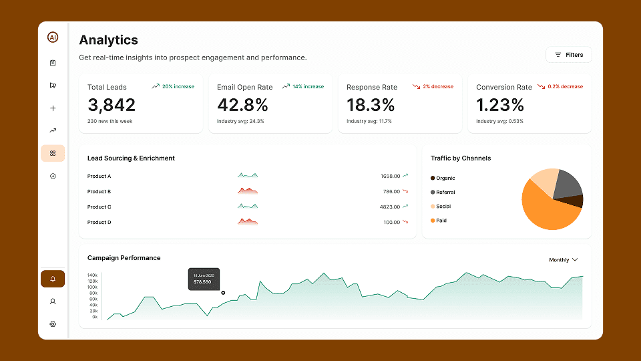Viewport: 641px width, 361px height.
Task: Open the Filters button
Action: 568,55
